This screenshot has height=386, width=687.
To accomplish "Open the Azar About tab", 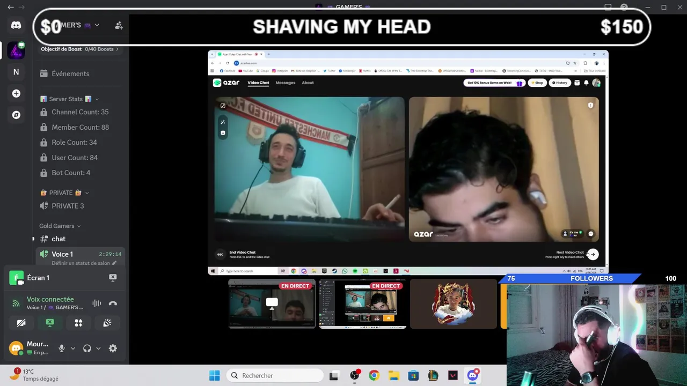I will (x=308, y=83).
